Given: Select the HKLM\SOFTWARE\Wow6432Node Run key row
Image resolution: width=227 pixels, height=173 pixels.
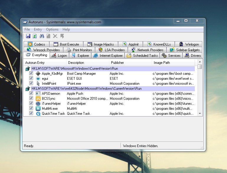Looking at the screenshot, I should point(113,89).
